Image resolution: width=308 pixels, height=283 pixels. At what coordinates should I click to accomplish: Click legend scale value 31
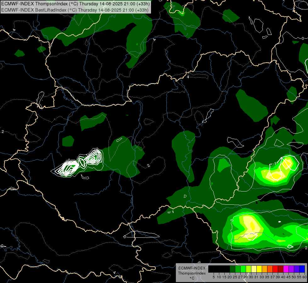click(256, 277)
